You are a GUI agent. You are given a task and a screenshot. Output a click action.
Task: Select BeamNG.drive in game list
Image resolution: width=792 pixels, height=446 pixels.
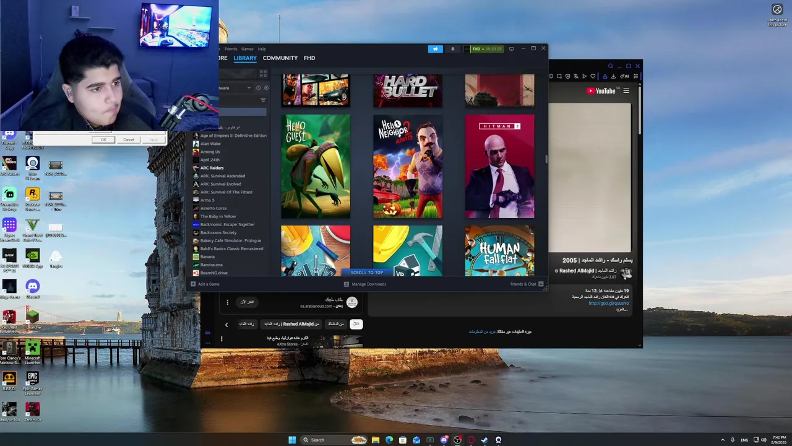210,273
